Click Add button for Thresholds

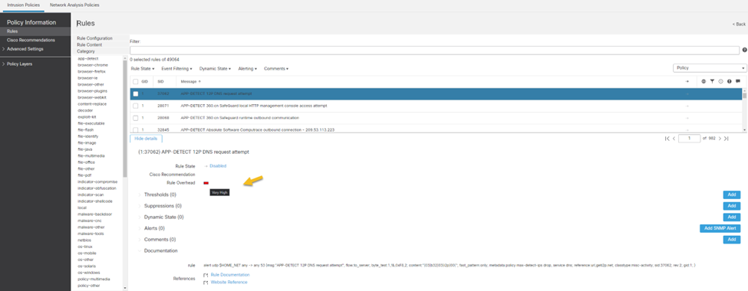(732, 195)
